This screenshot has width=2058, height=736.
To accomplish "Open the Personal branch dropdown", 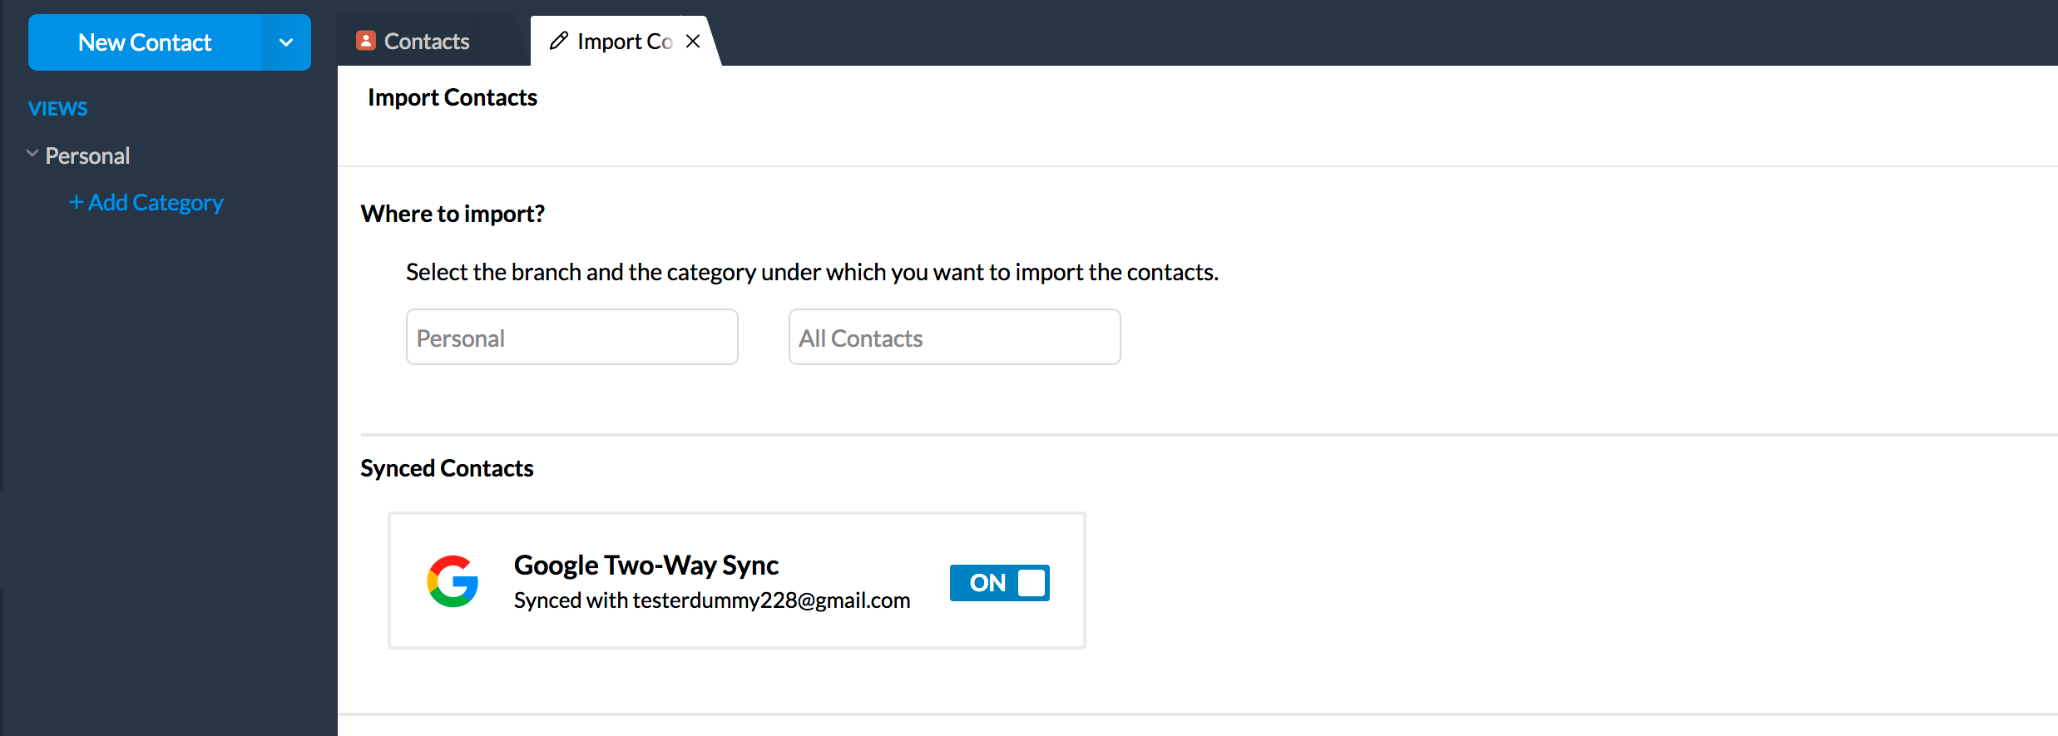I will (571, 337).
